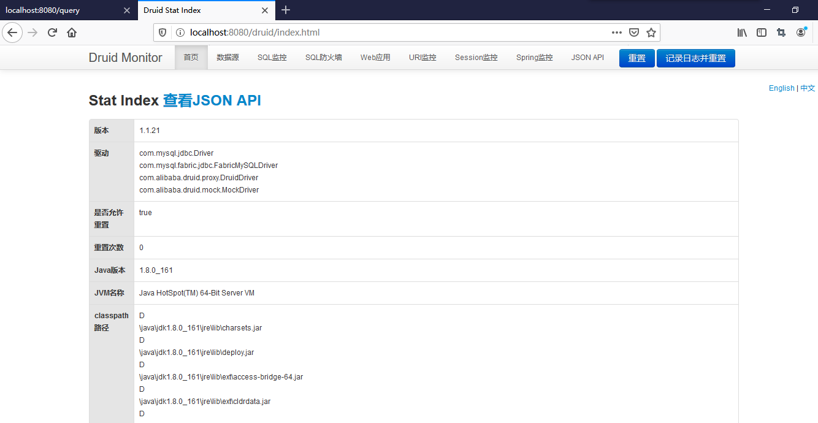Open the Web应用 navigation item
Screen dimensions: 818x423
pos(375,58)
